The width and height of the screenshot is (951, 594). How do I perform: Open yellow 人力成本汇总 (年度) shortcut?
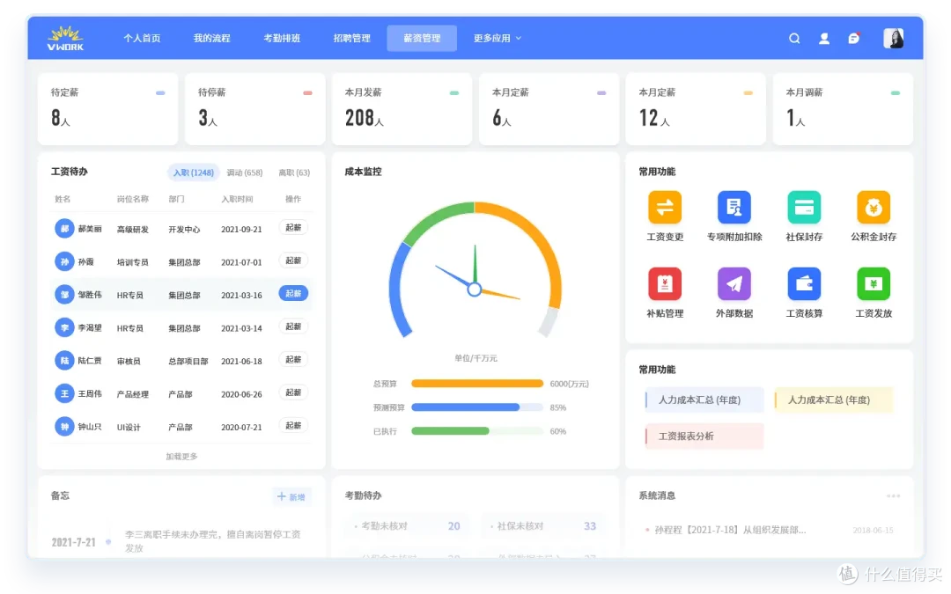(x=833, y=400)
